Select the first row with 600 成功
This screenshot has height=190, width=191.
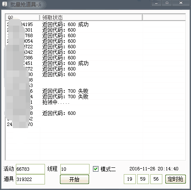[x=95, y=24]
